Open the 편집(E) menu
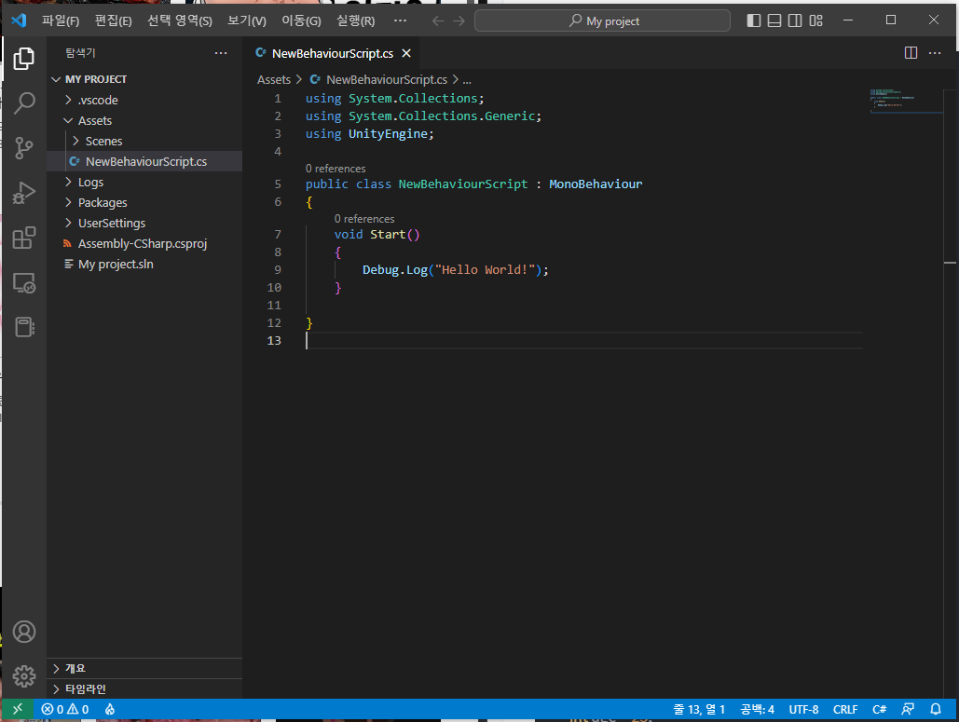Image resolution: width=959 pixels, height=722 pixels. coord(113,20)
